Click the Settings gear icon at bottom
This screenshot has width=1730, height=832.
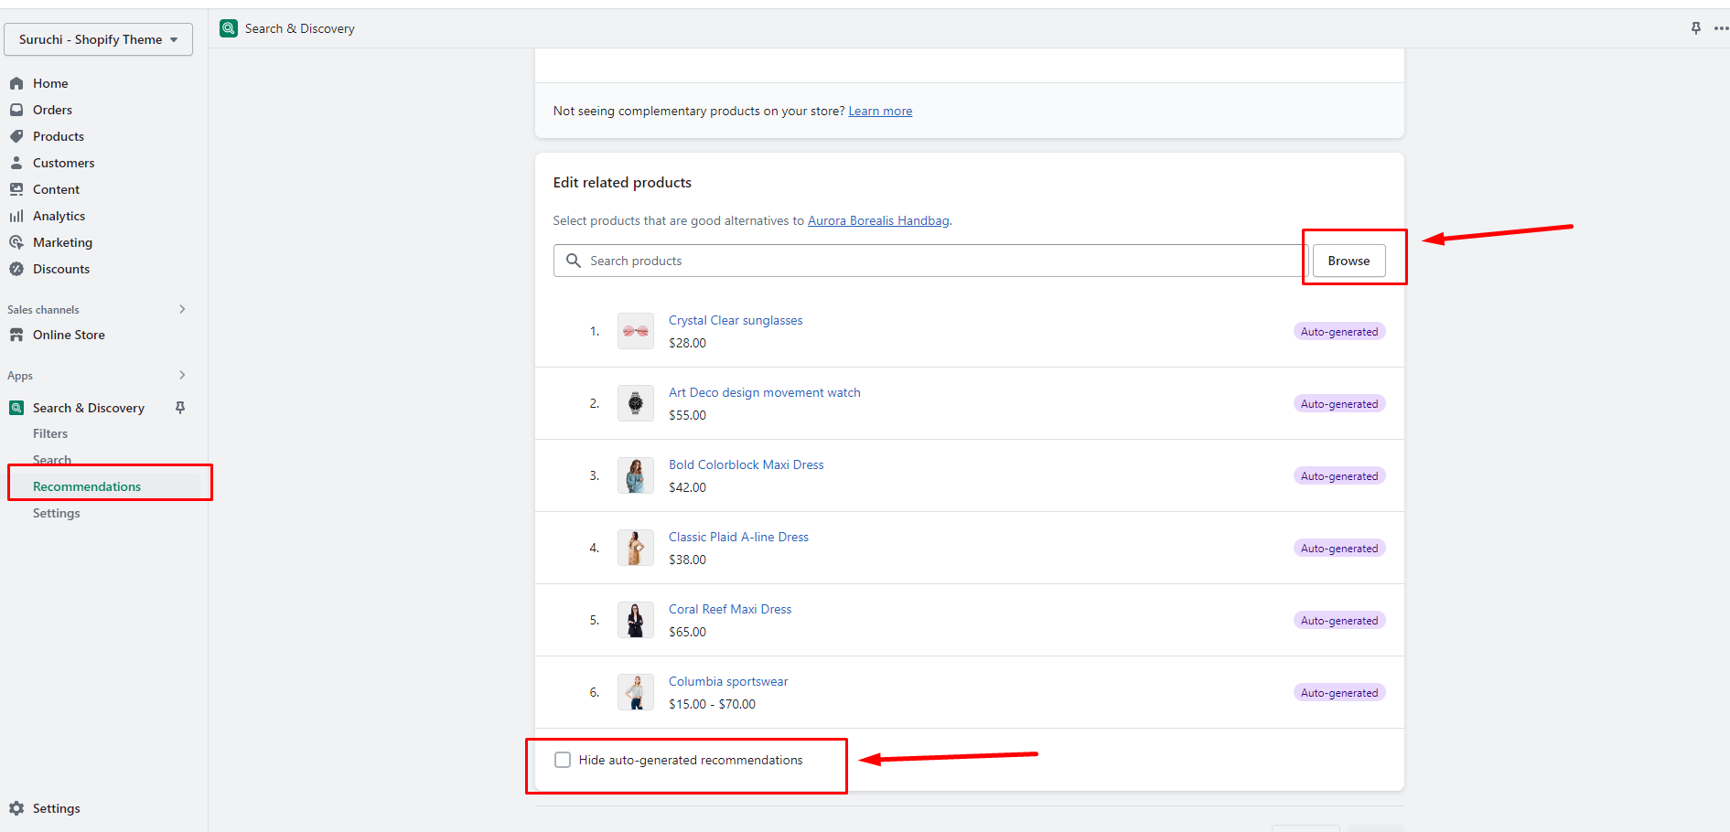(16, 808)
